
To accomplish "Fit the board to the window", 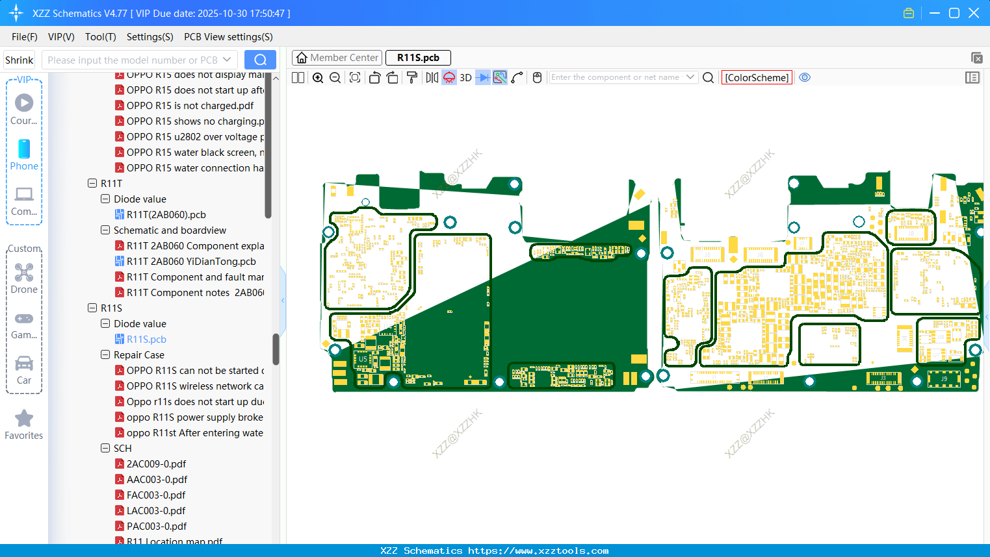I will coord(355,78).
